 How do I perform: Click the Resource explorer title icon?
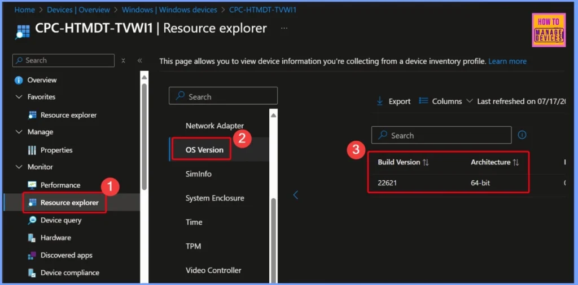(x=22, y=32)
